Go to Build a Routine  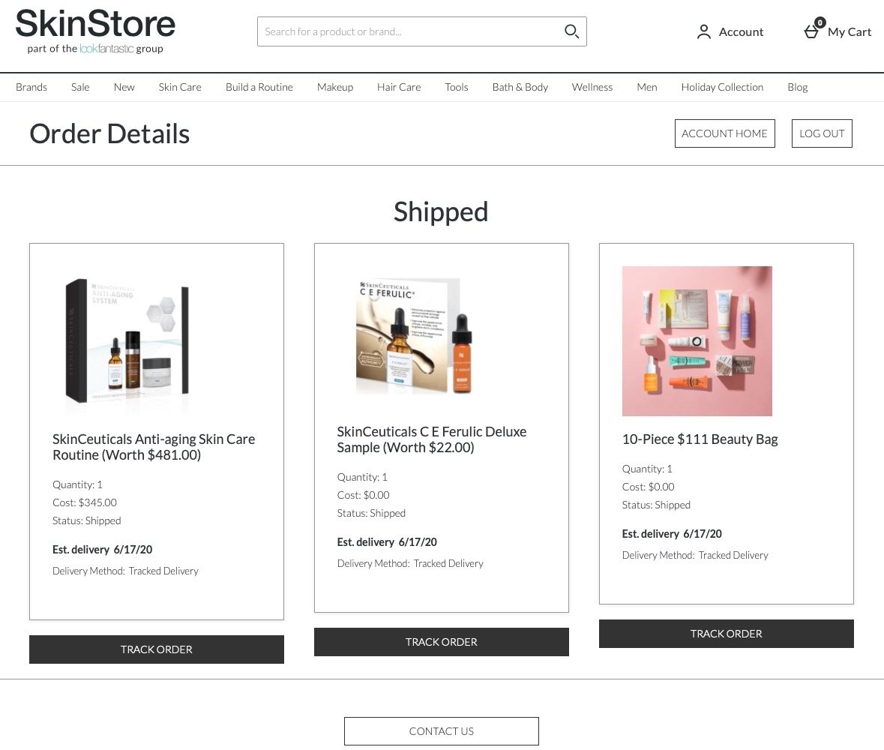pos(259,88)
